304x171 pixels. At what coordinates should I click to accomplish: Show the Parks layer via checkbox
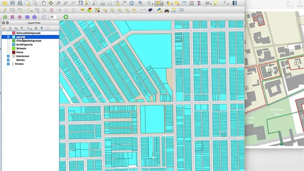click(x=8, y=52)
